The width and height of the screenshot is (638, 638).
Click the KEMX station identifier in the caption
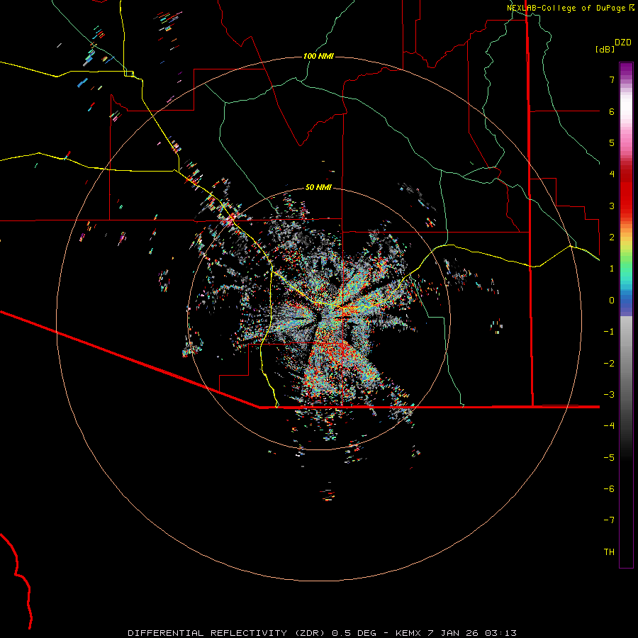tap(409, 633)
